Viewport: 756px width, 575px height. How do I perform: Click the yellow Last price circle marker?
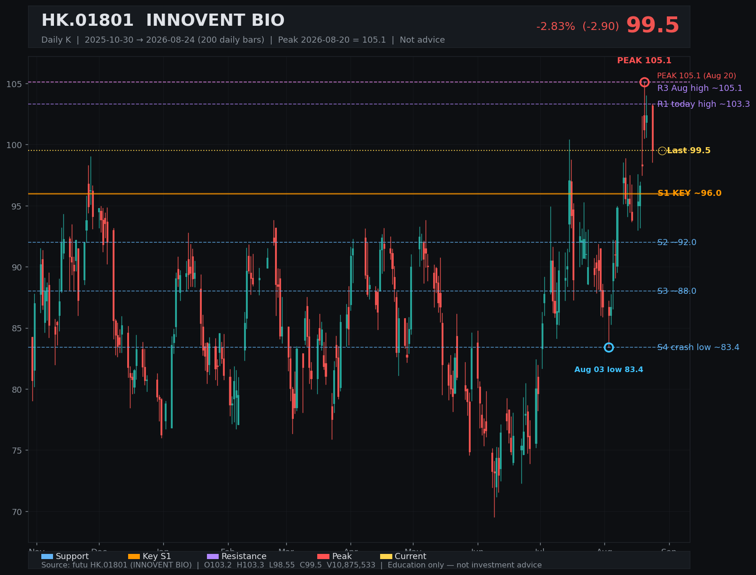662,151
